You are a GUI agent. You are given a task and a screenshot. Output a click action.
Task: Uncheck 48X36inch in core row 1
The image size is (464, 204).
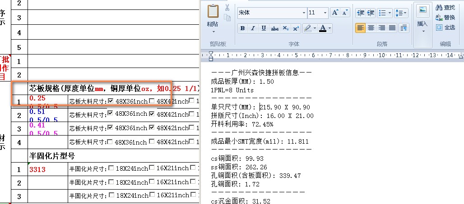pos(111,100)
